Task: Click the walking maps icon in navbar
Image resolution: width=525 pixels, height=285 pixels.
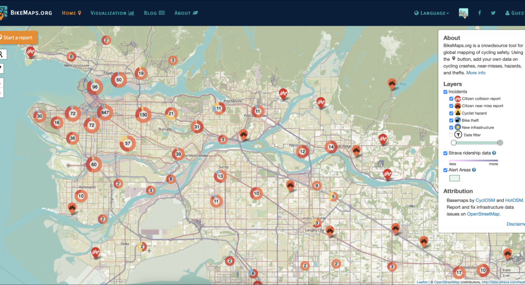Action: 464,13
